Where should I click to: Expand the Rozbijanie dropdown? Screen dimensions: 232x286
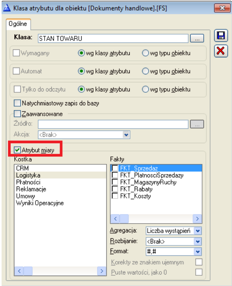click(x=198, y=241)
